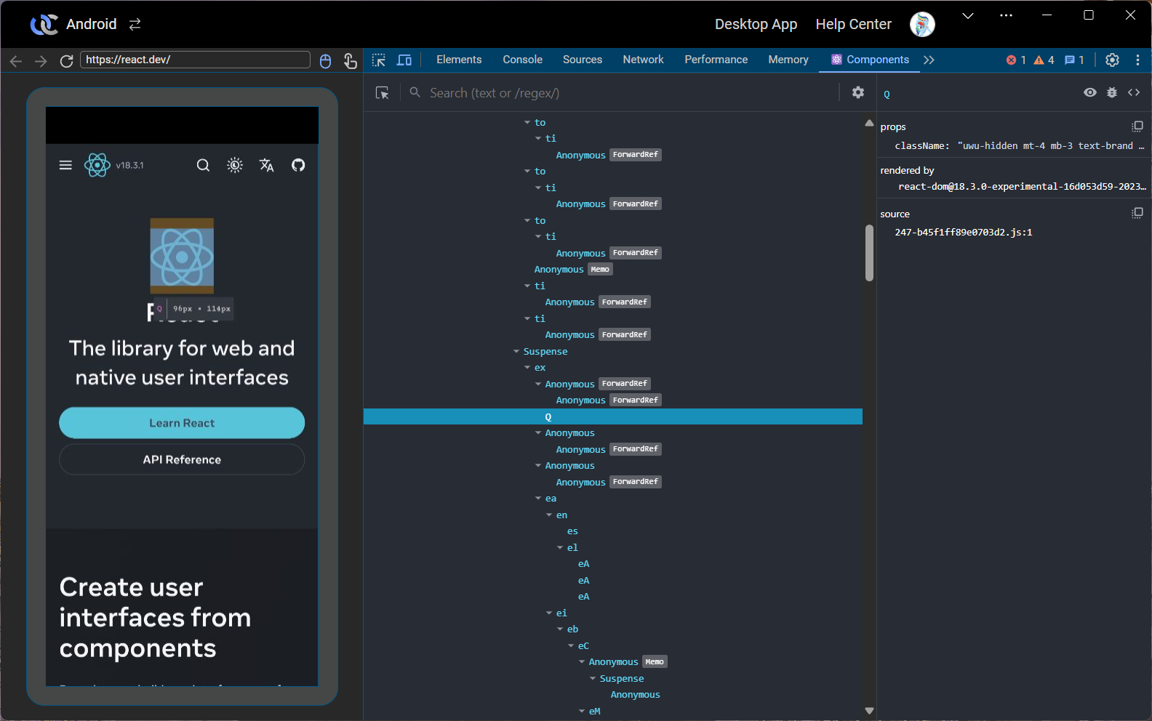
Task: Click the component tree scrollbar thumb
Action: pyautogui.click(x=869, y=253)
